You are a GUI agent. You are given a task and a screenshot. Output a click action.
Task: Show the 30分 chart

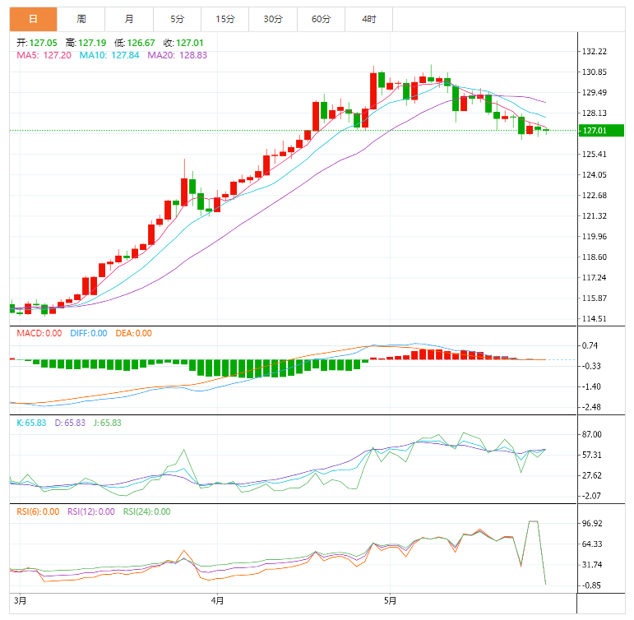click(273, 18)
